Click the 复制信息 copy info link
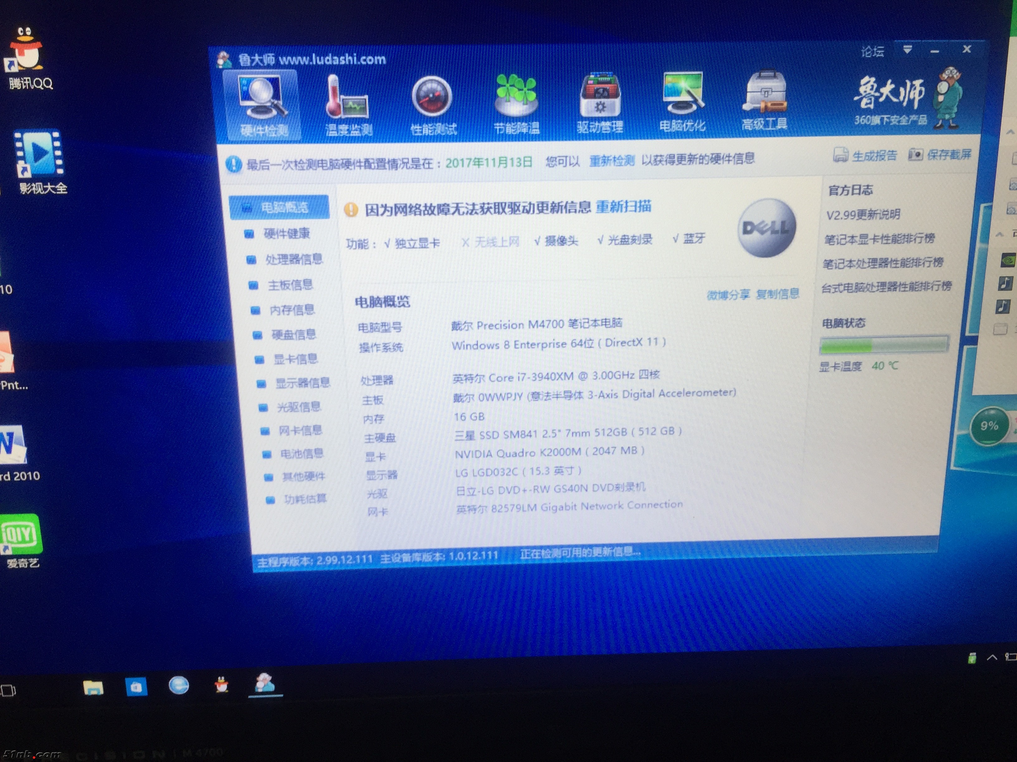 (x=777, y=294)
